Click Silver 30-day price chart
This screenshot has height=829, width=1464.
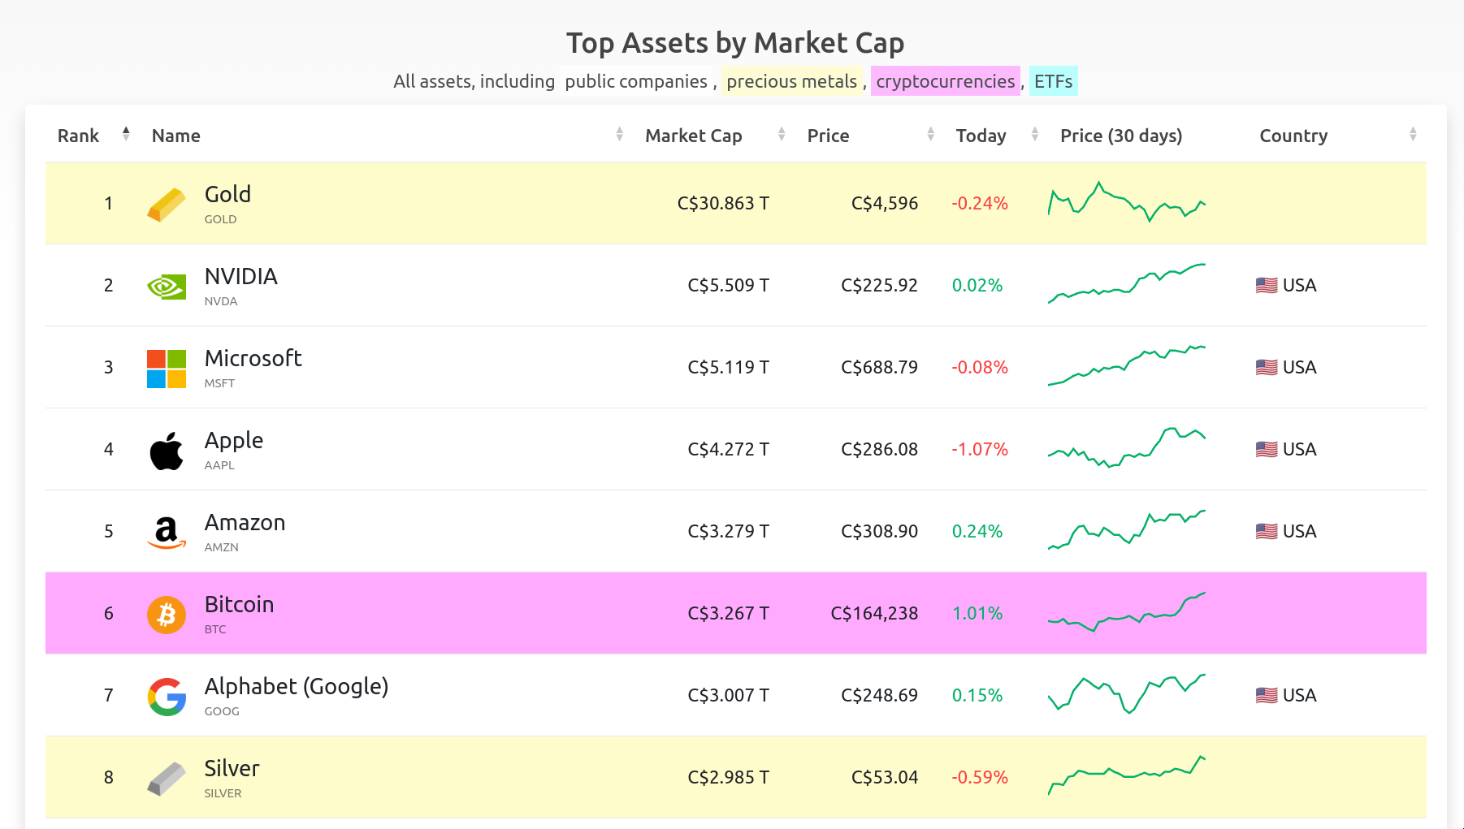[1127, 775]
